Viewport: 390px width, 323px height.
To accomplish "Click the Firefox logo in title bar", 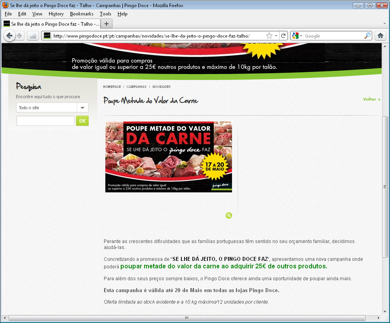I will [x=5, y=5].
